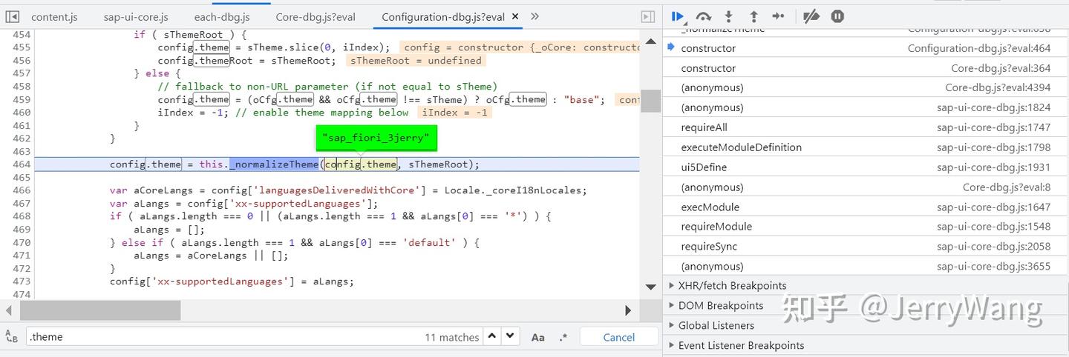Set breakpoint on line 466

point(22,190)
